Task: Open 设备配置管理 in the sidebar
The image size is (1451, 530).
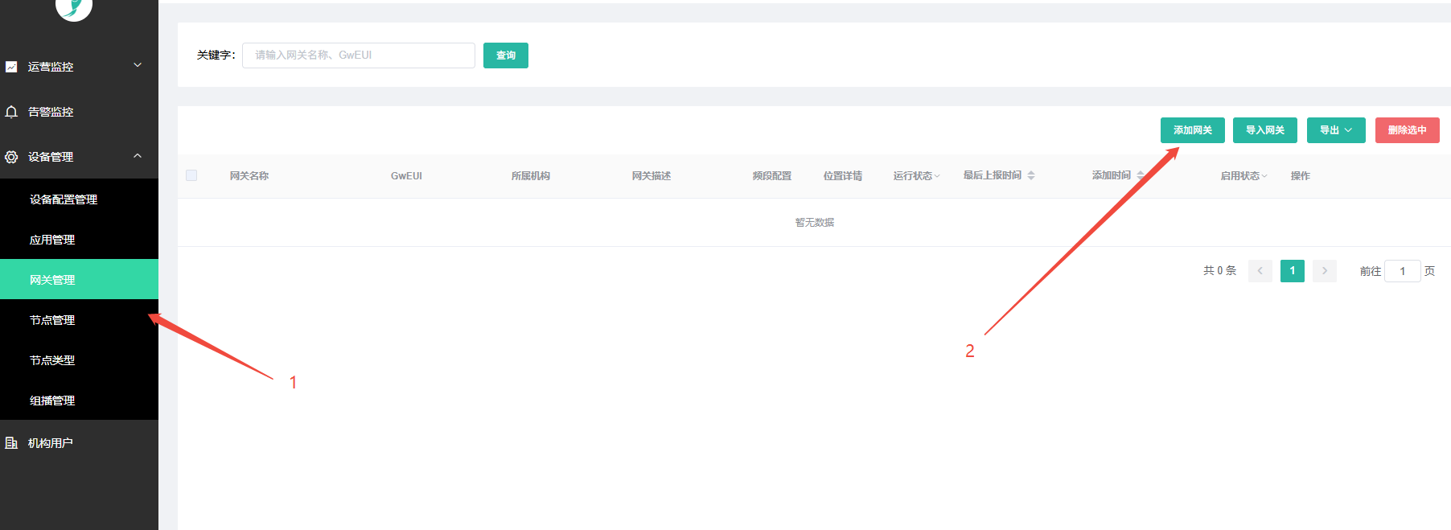Action: (64, 199)
